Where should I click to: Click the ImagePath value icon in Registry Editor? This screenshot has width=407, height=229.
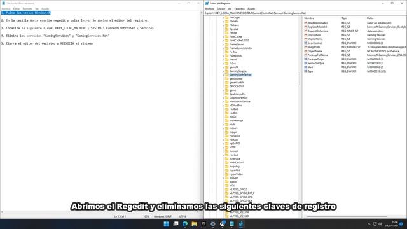[305, 47]
